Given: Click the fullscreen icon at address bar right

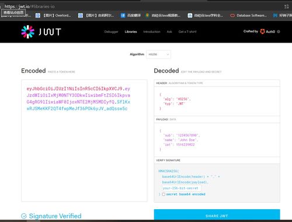Looking at the screenshot, I should [x=286, y=6].
